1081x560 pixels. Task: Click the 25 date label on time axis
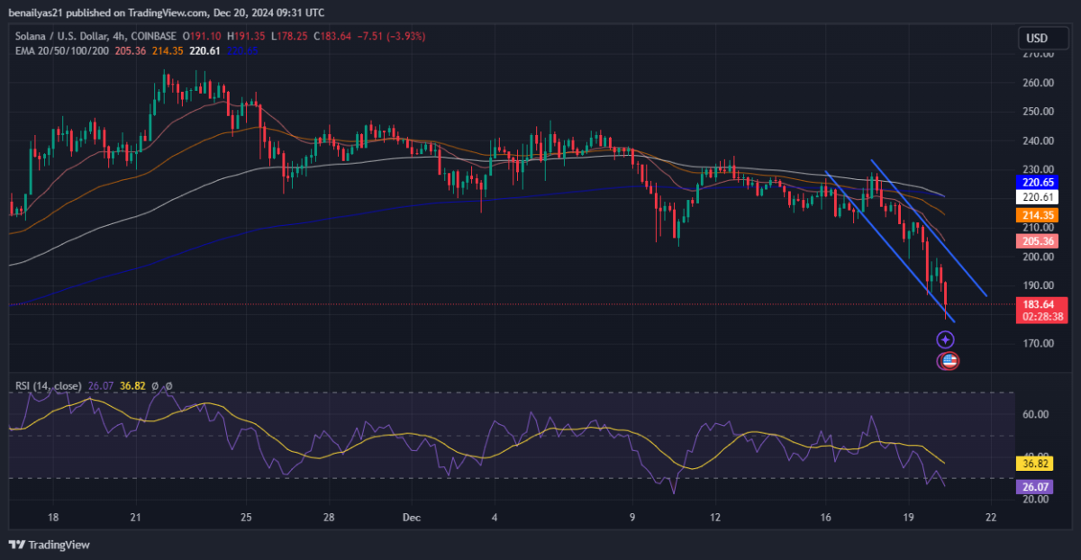tap(247, 518)
